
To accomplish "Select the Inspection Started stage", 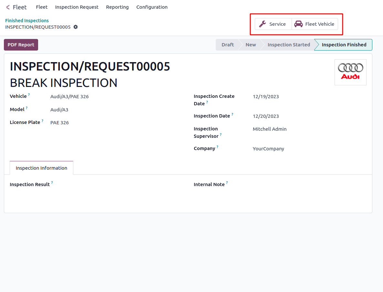I will pyautogui.click(x=289, y=45).
